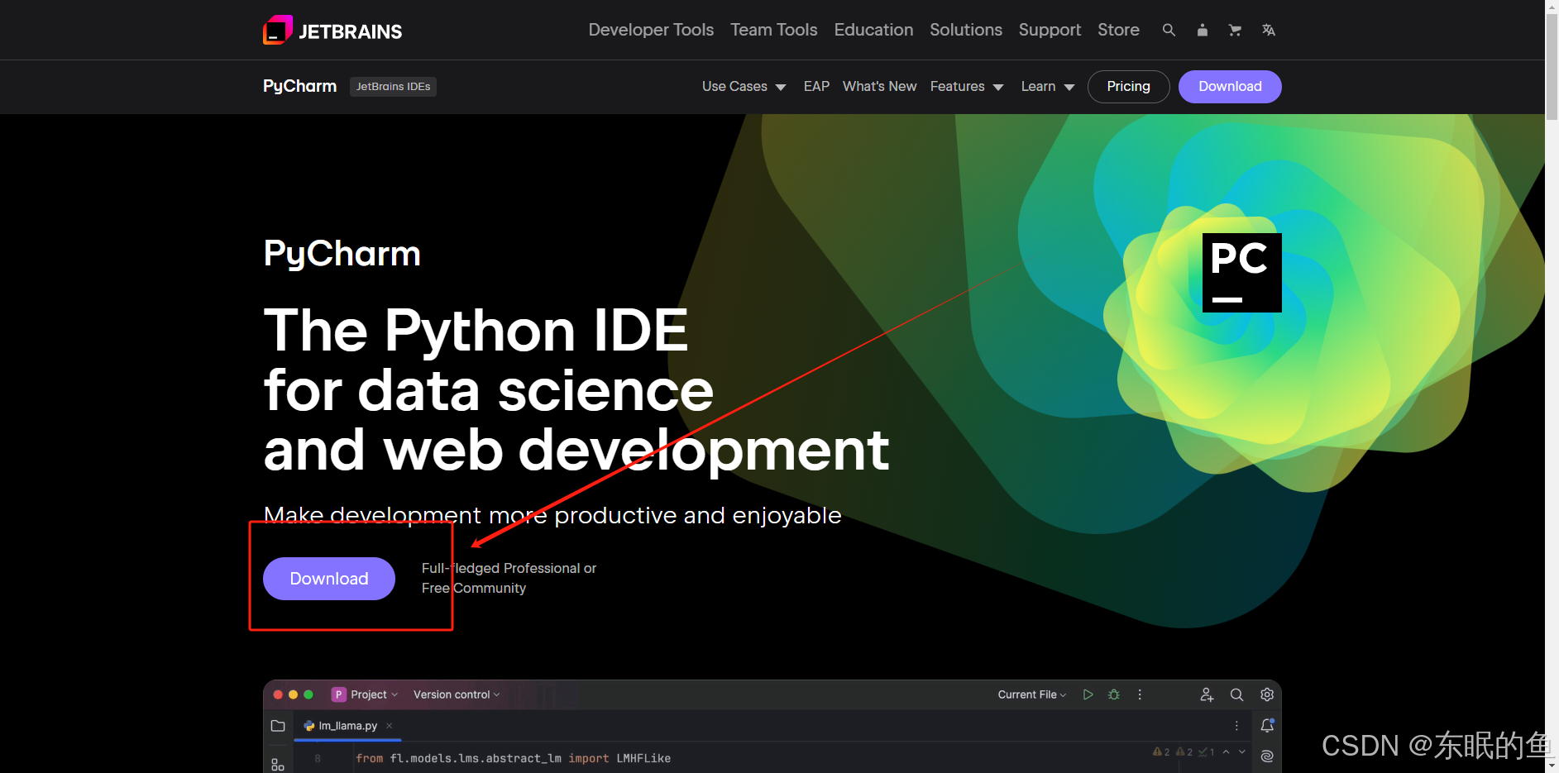Click the add-user collaboration icon in IDE preview
The image size is (1559, 773).
point(1207,694)
